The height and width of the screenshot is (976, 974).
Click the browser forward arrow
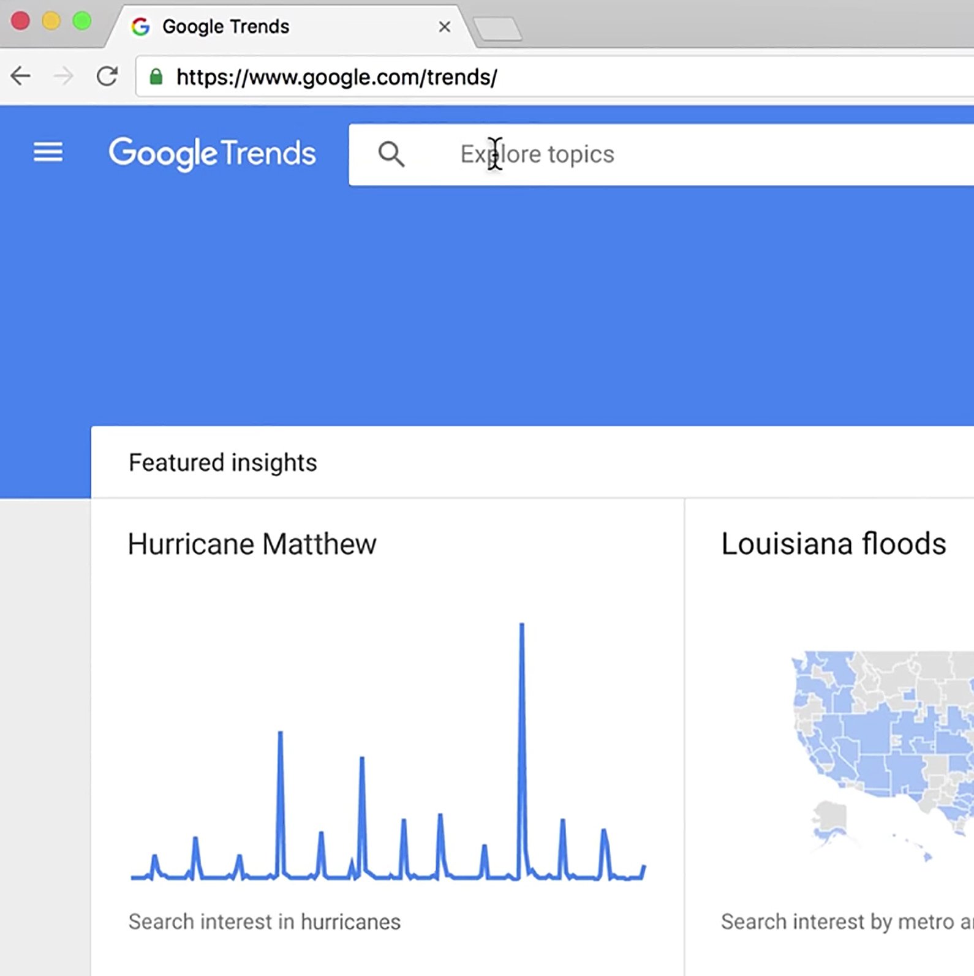click(x=63, y=77)
